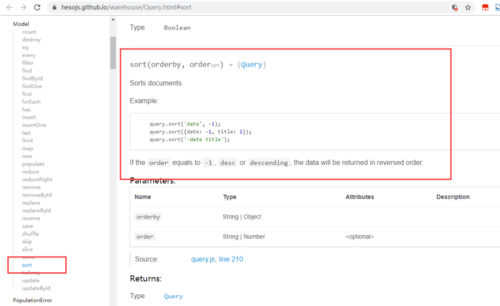Navigate to the forEach method
The height and width of the screenshot is (306, 500).
(x=31, y=102)
